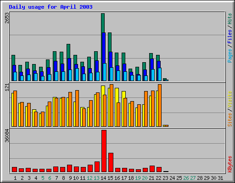Select x-axis day label 25

click(179, 178)
